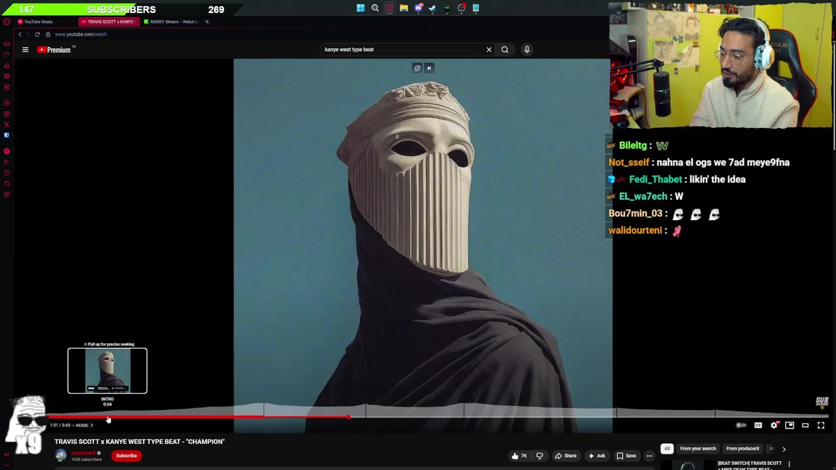Click the next-track overlay icon on video

pos(429,68)
